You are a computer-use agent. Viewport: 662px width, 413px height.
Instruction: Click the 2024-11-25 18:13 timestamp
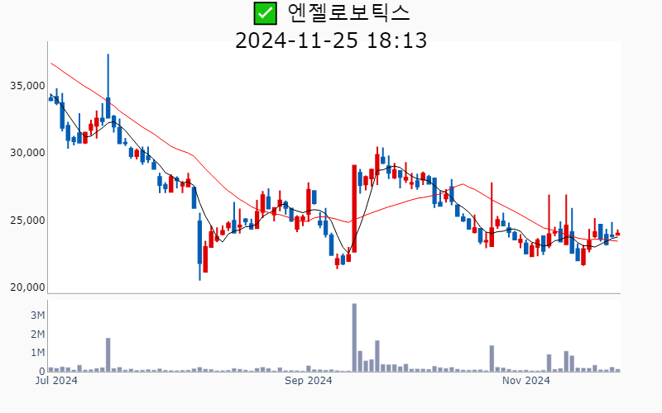coord(331,40)
